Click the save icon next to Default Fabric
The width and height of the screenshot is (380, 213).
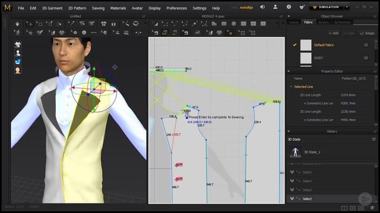tap(366, 45)
